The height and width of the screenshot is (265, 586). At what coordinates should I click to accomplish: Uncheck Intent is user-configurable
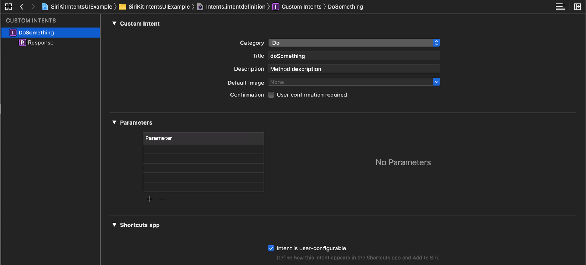pyautogui.click(x=271, y=248)
